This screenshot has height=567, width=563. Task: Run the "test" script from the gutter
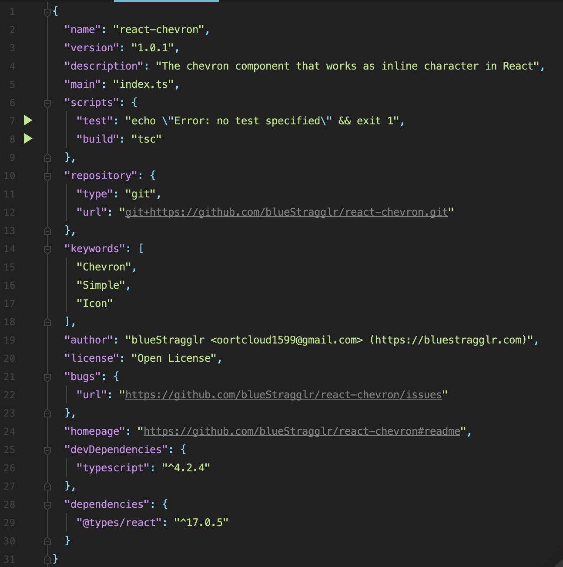tap(28, 120)
